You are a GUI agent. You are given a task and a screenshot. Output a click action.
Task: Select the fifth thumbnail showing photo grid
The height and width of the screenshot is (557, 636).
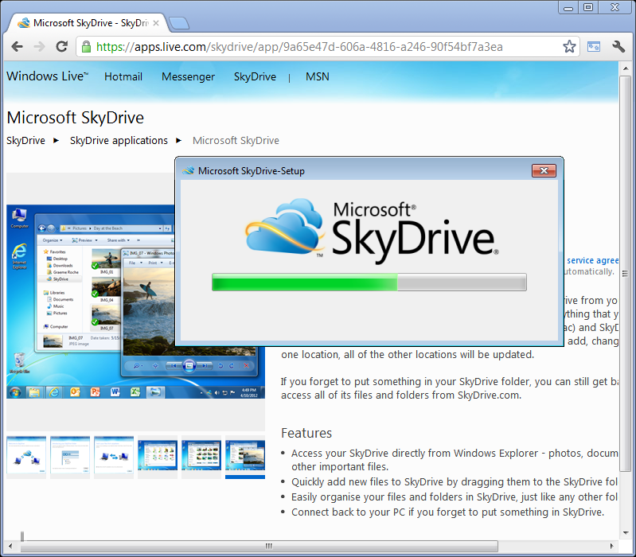pyautogui.click(x=201, y=455)
